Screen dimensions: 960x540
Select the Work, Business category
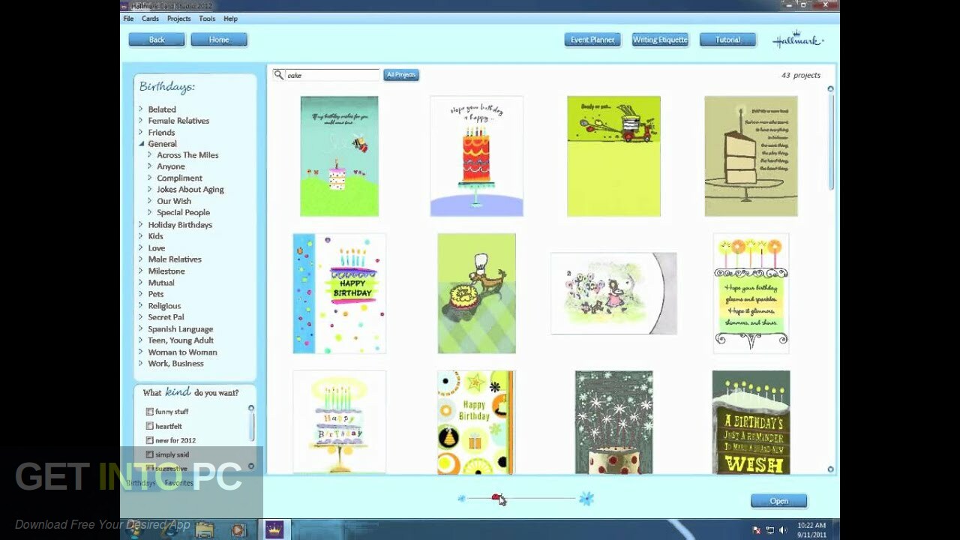(x=175, y=364)
